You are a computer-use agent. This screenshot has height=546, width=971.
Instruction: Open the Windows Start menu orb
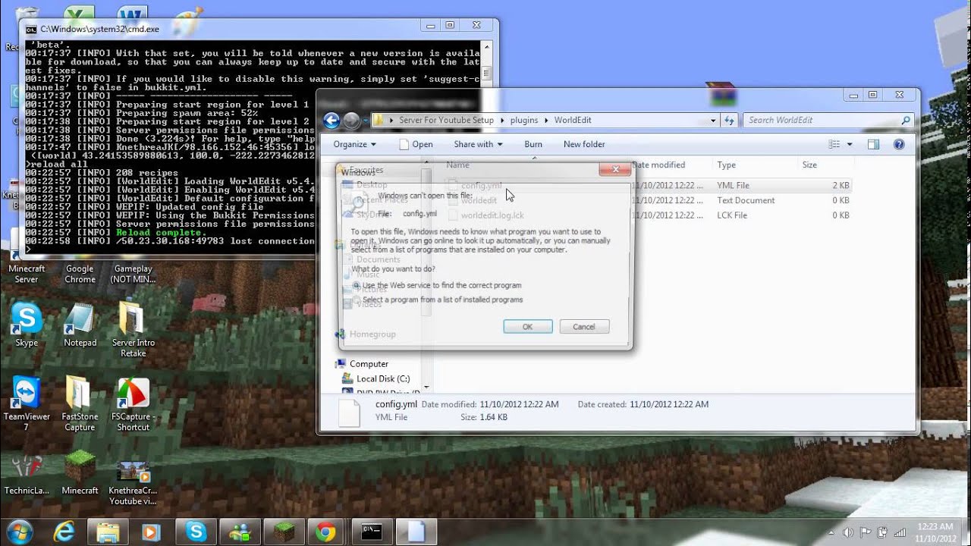click(x=19, y=532)
